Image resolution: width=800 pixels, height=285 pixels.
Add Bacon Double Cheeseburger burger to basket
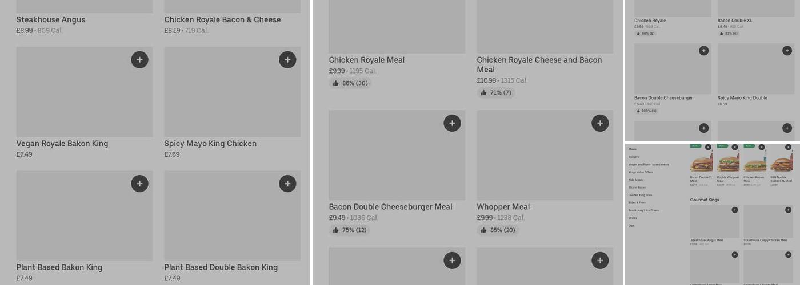[703, 51]
